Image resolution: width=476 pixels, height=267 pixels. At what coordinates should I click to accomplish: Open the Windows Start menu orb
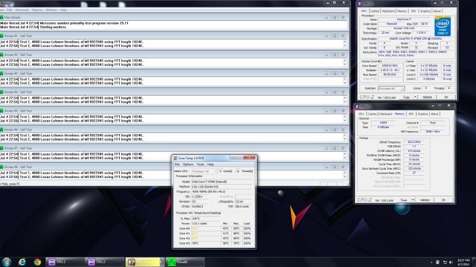pyautogui.click(x=7, y=262)
